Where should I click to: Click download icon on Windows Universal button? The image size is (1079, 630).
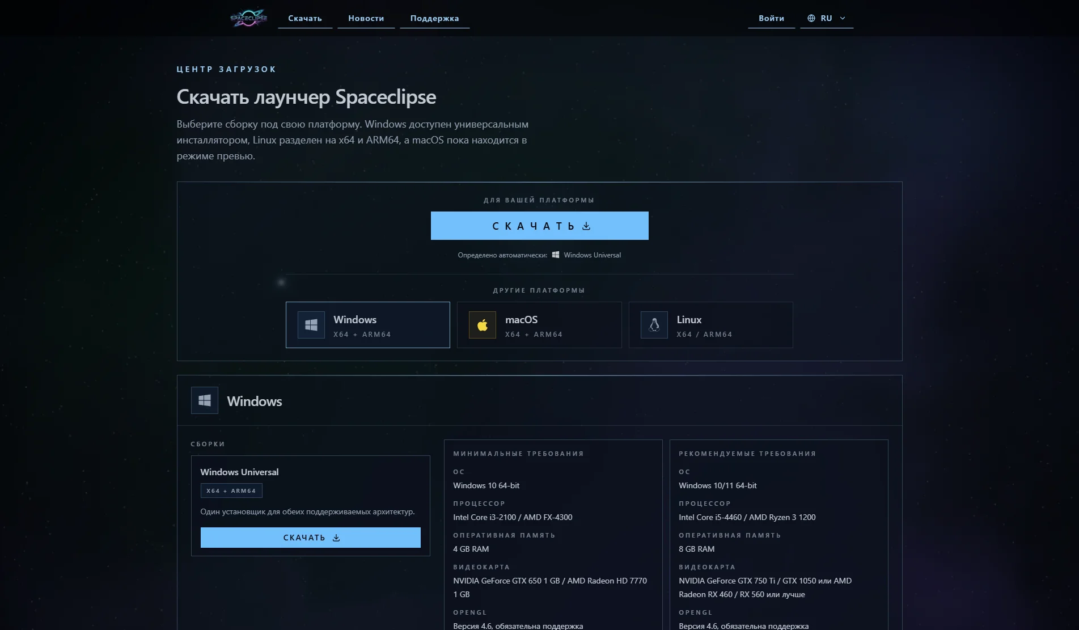click(x=336, y=538)
